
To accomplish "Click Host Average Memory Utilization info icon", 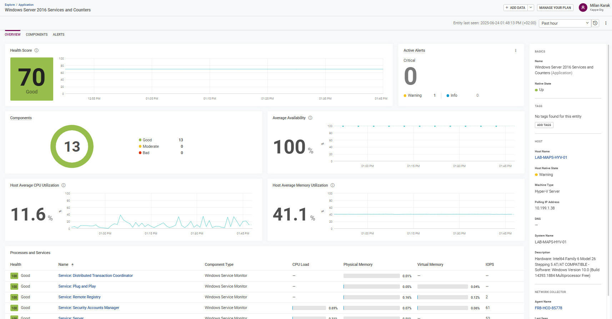I will (332, 186).
